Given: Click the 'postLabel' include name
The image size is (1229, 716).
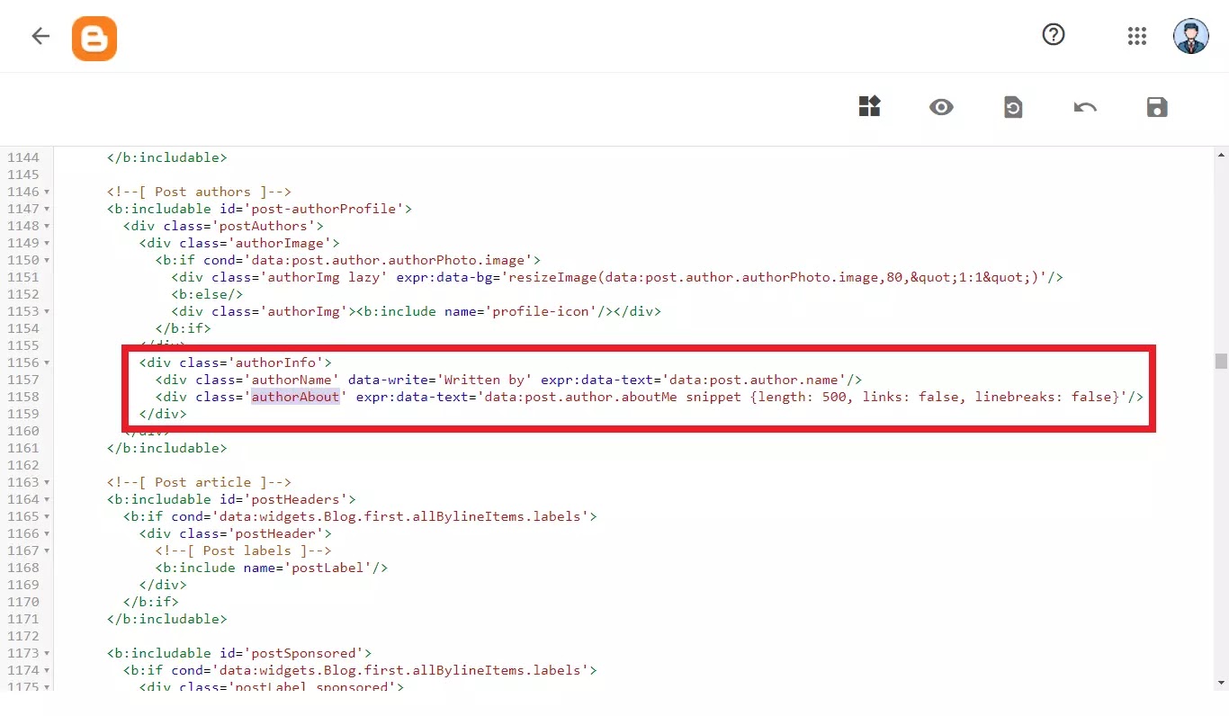Looking at the screenshot, I should click(x=327, y=568).
